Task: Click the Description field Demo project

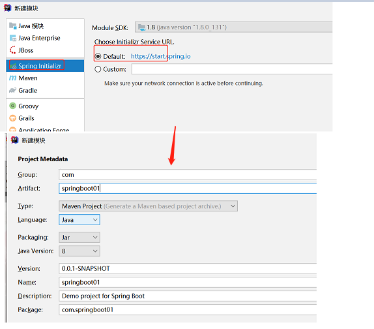Action: pyautogui.click(x=188, y=296)
